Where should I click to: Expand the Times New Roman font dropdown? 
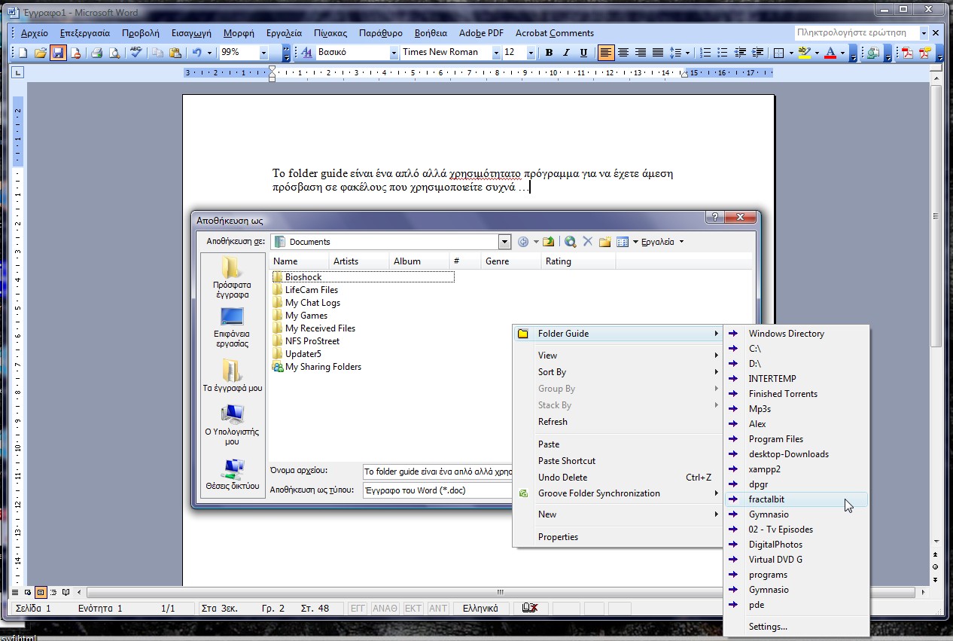pyautogui.click(x=496, y=53)
